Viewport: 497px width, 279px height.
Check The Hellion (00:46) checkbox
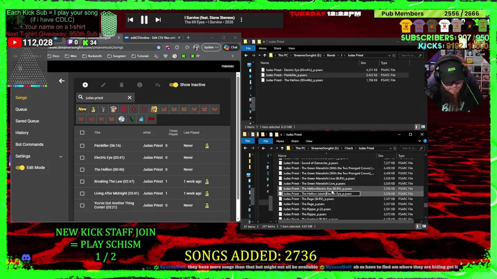(82, 169)
